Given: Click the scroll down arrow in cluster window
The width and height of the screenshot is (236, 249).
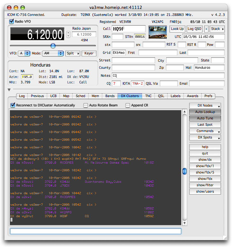Looking at the screenshot, I should point(184,223).
